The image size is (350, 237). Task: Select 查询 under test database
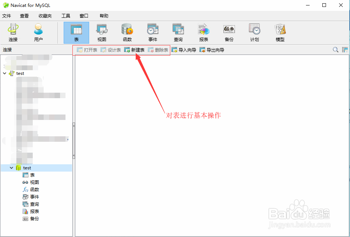coord(31,204)
